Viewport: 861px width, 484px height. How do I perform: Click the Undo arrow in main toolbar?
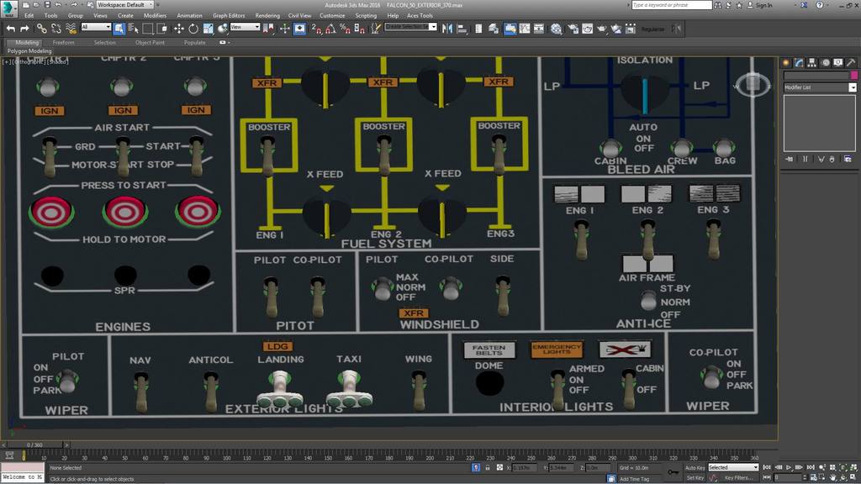(x=11, y=29)
